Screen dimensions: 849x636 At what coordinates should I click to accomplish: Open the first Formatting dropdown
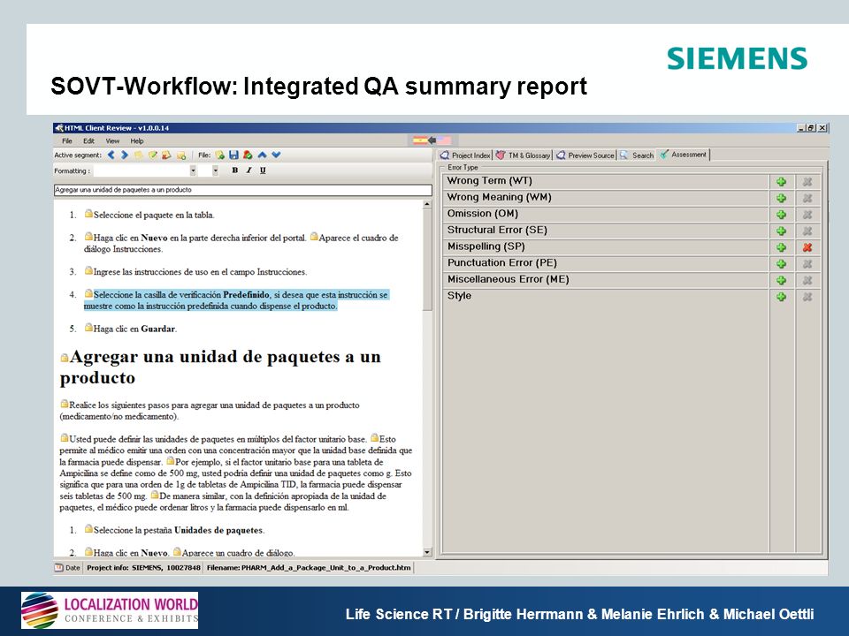coord(193,170)
